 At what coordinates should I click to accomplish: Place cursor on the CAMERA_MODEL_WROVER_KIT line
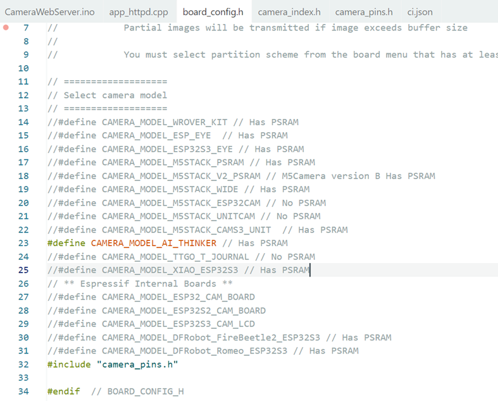tap(158, 122)
